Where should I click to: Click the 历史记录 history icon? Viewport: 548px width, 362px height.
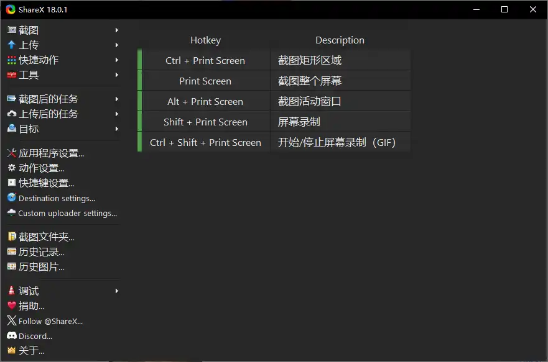pos(12,252)
